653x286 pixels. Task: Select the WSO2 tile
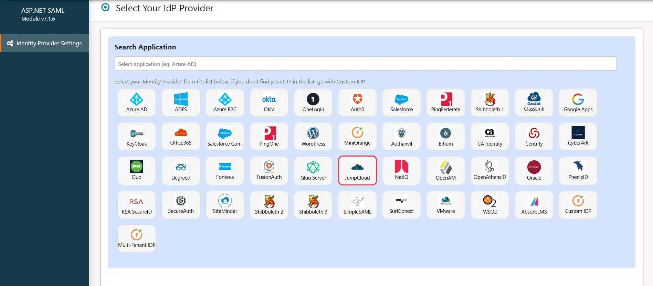(x=490, y=205)
